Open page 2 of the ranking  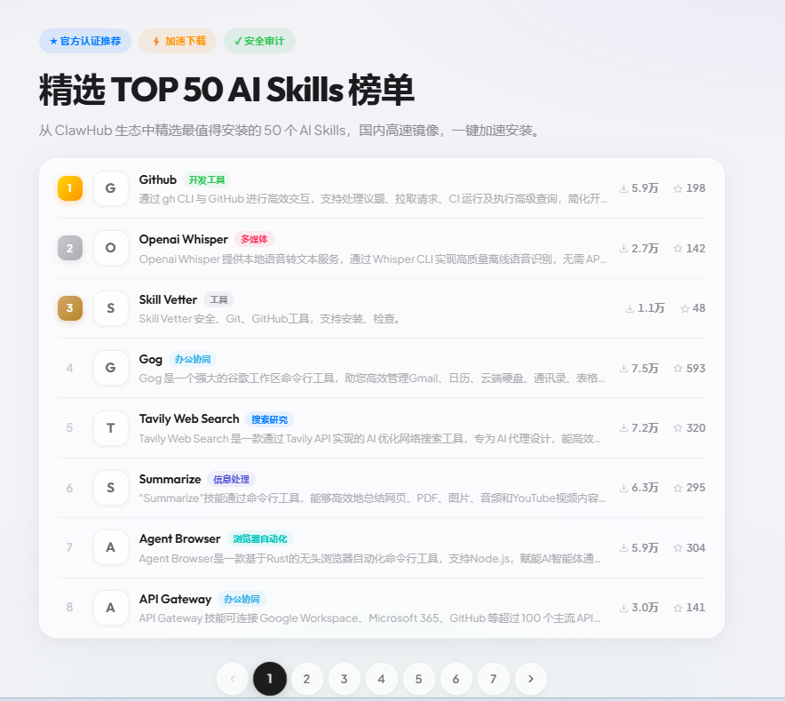click(x=307, y=679)
